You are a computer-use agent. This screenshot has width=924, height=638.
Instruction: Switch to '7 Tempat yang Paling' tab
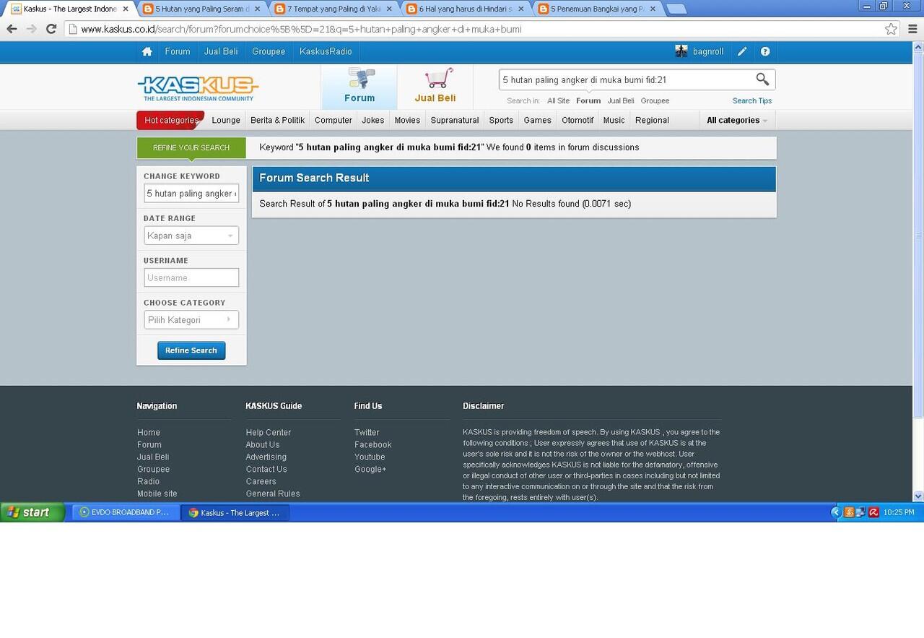(x=333, y=9)
